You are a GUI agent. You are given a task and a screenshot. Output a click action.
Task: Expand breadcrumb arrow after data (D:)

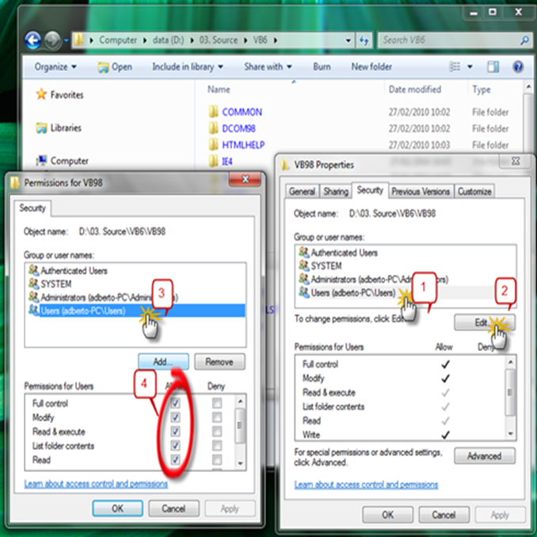[192, 40]
